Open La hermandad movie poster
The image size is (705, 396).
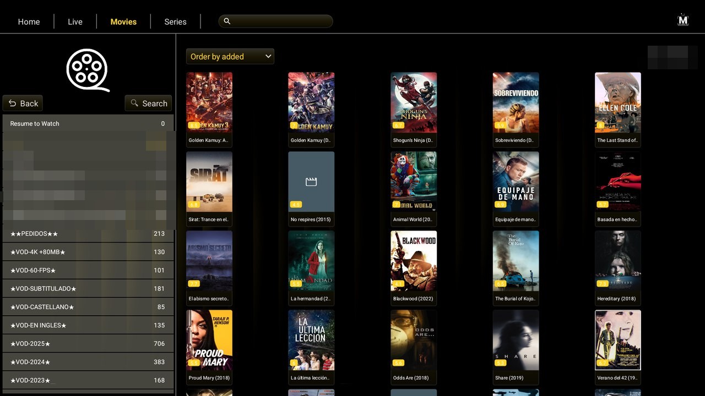(311, 261)
